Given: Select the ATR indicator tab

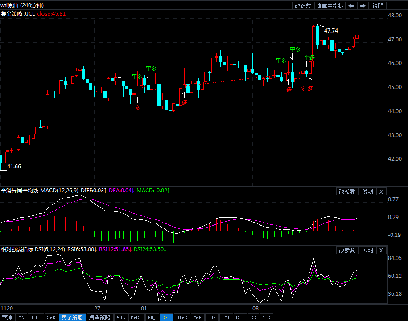Looking at the screenshot, I should 266,317.
